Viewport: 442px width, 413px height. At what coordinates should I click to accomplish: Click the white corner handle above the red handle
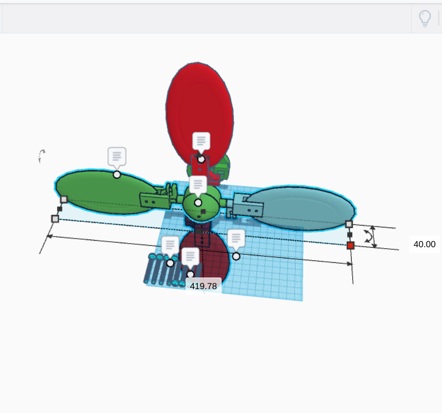pos(349,224)
